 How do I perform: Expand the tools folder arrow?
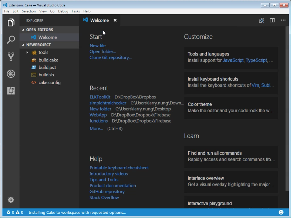(x=27, y=53)
